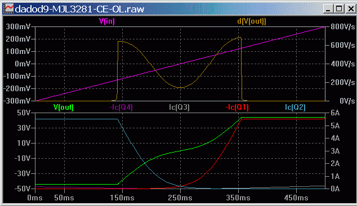
Task: Select the red -Ic(Q1) trace label
Action: [x=237, y=107]
